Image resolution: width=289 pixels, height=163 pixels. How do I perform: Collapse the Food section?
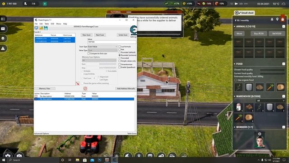point(284,64)
